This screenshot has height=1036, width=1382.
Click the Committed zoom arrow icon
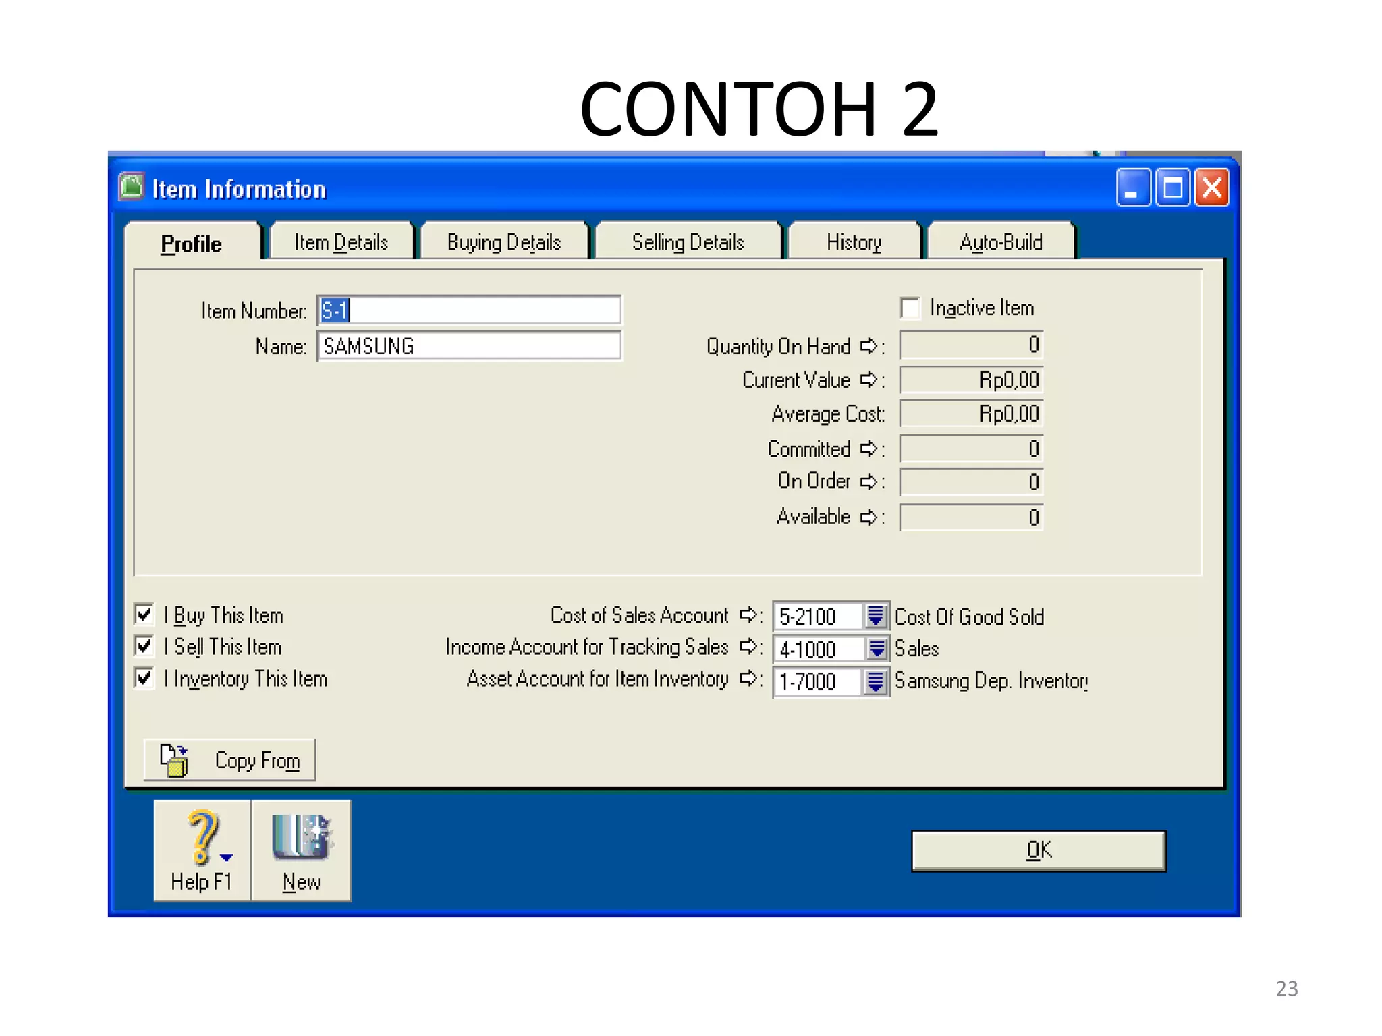pyautogui.click(x=868, y=449)
